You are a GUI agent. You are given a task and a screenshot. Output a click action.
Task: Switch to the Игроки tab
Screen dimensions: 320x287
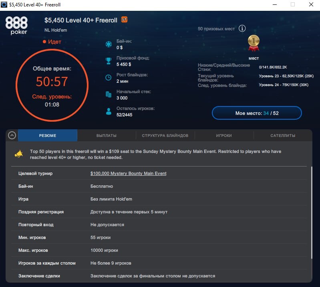224,135
